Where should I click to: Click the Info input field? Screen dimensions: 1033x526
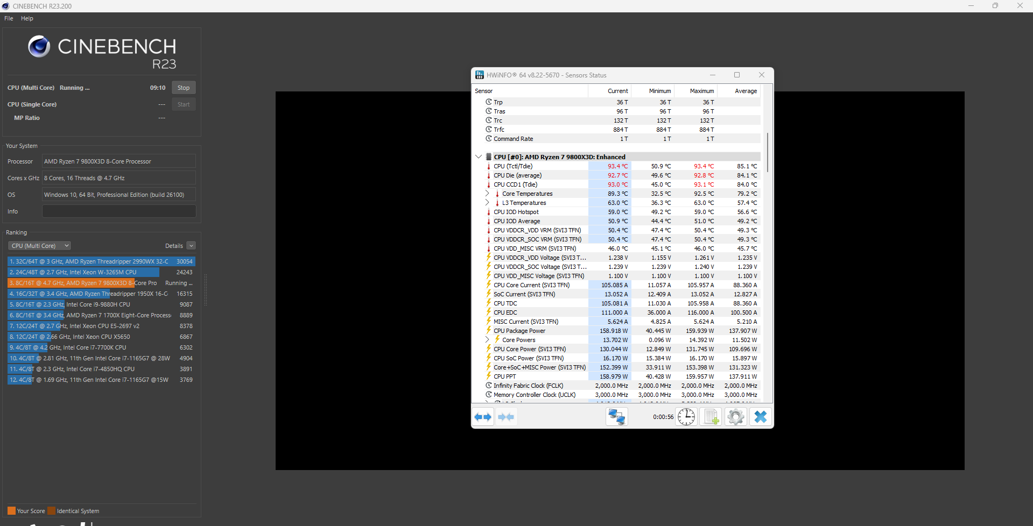pos(119,211)
